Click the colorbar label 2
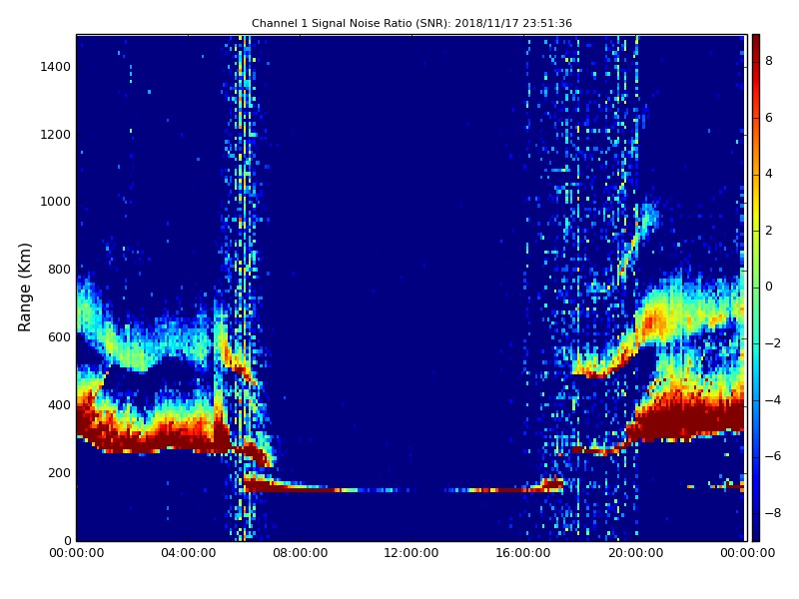This screenshot has width=799, height=599. 768,231
